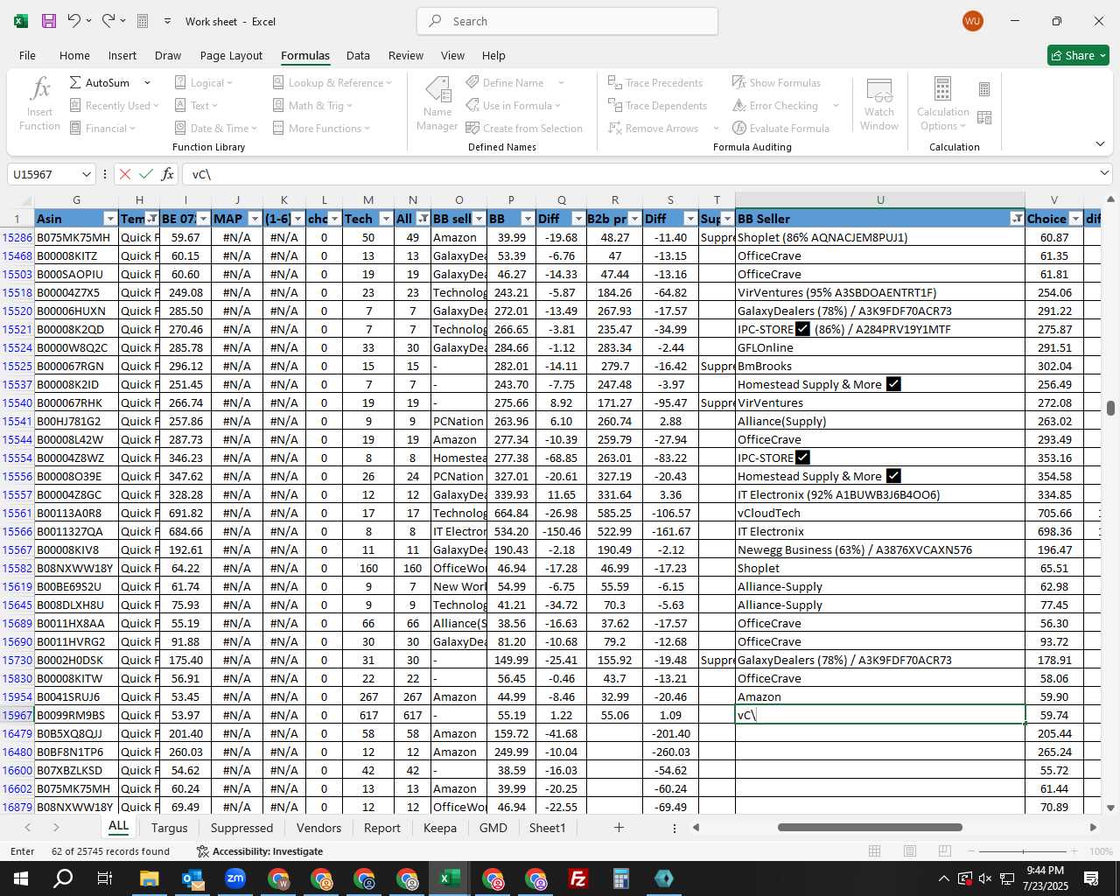Screen dimensions: 1120x896
Task: Open the Asin column filter
Action: tap(110, 219)
